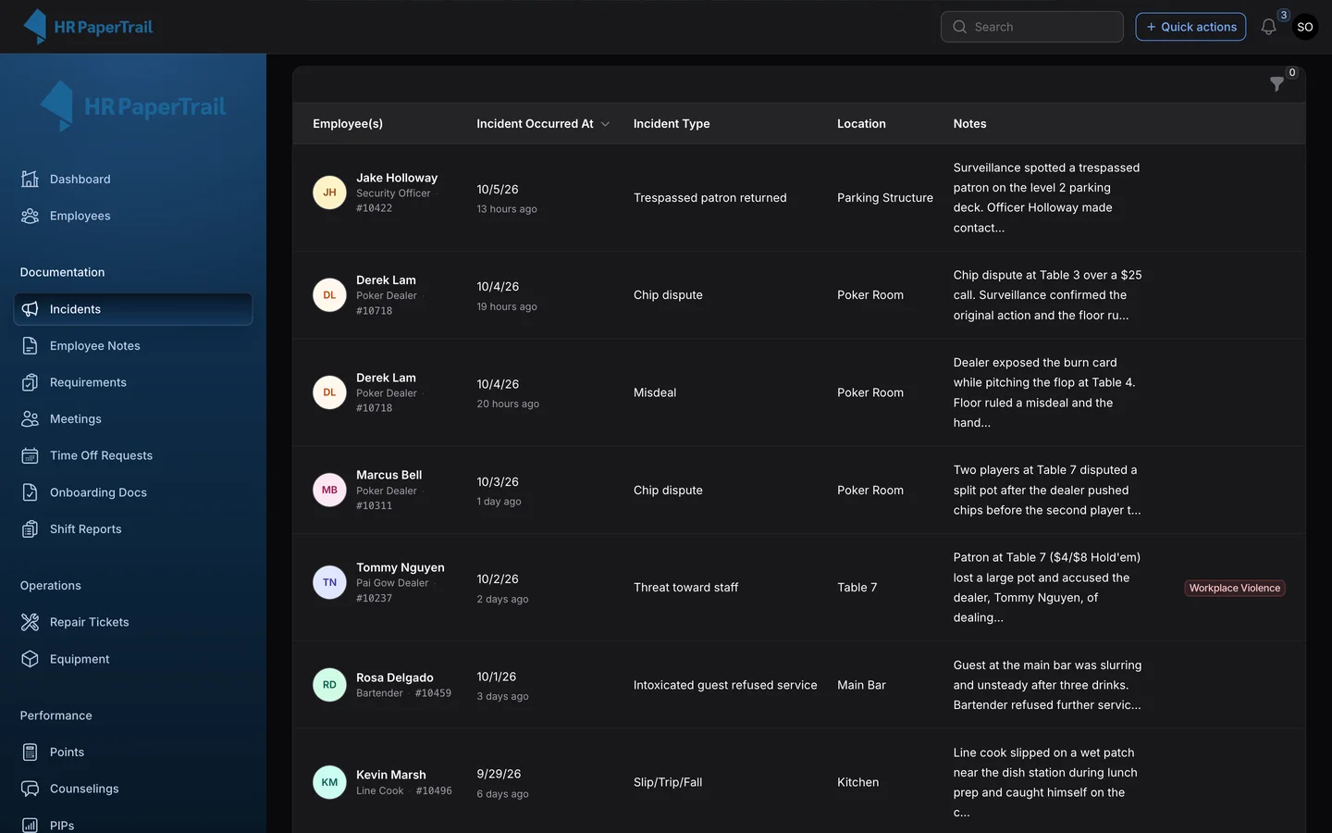Open Time Off Requests section
The height and width of the screenshot is (833, 1332).
click(133, 455)
